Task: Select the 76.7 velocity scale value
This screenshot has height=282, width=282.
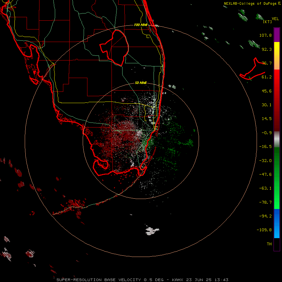Action: point(267,63)
